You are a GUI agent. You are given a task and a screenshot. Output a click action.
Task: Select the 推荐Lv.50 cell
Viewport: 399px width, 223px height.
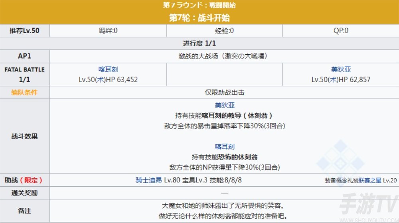25,31
